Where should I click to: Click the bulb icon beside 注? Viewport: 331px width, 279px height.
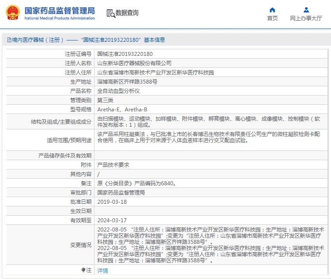(x=83, y=270)
